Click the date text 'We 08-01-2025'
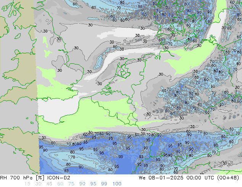242x187 pixels. tap(161, 178)
